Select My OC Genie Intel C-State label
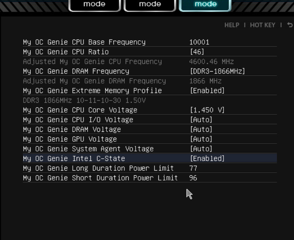The height and width of the screenshot is (240, 294). coord(74,159)
